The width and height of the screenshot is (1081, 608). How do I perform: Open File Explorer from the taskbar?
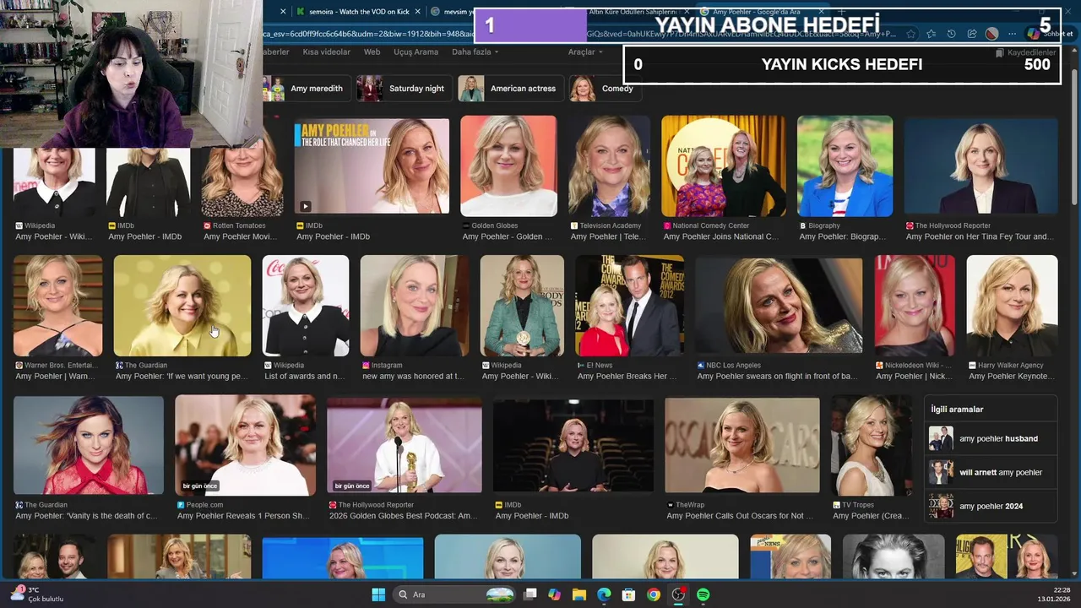coord(579,594)
